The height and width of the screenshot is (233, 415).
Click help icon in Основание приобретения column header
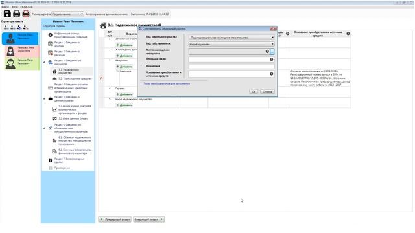point(348,34)
